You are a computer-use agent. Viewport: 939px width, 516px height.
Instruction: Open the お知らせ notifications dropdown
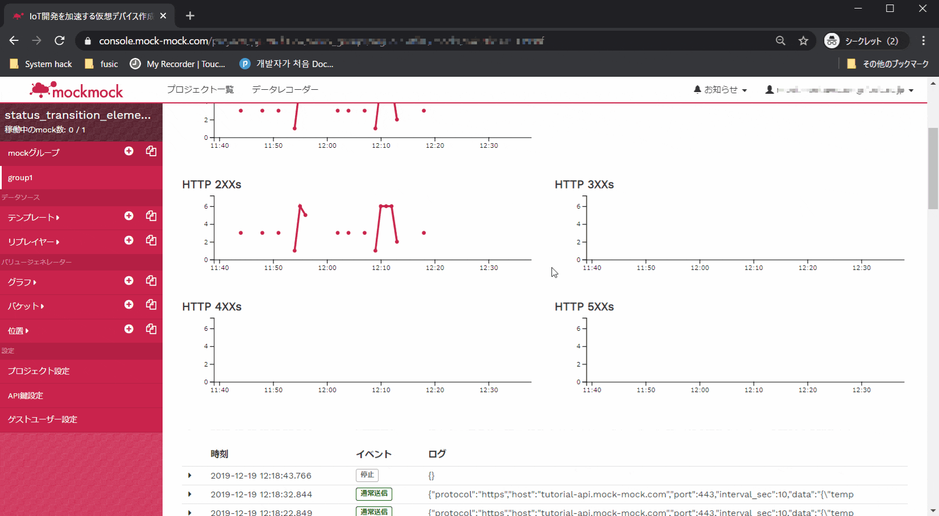click(x=720, y=90)
